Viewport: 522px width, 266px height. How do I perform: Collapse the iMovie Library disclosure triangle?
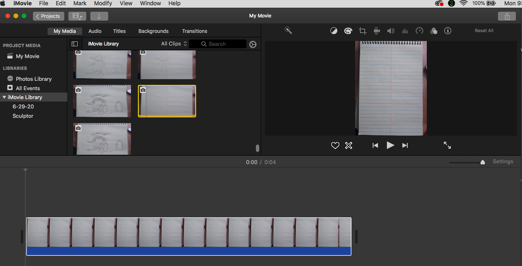tap(4, 97)
